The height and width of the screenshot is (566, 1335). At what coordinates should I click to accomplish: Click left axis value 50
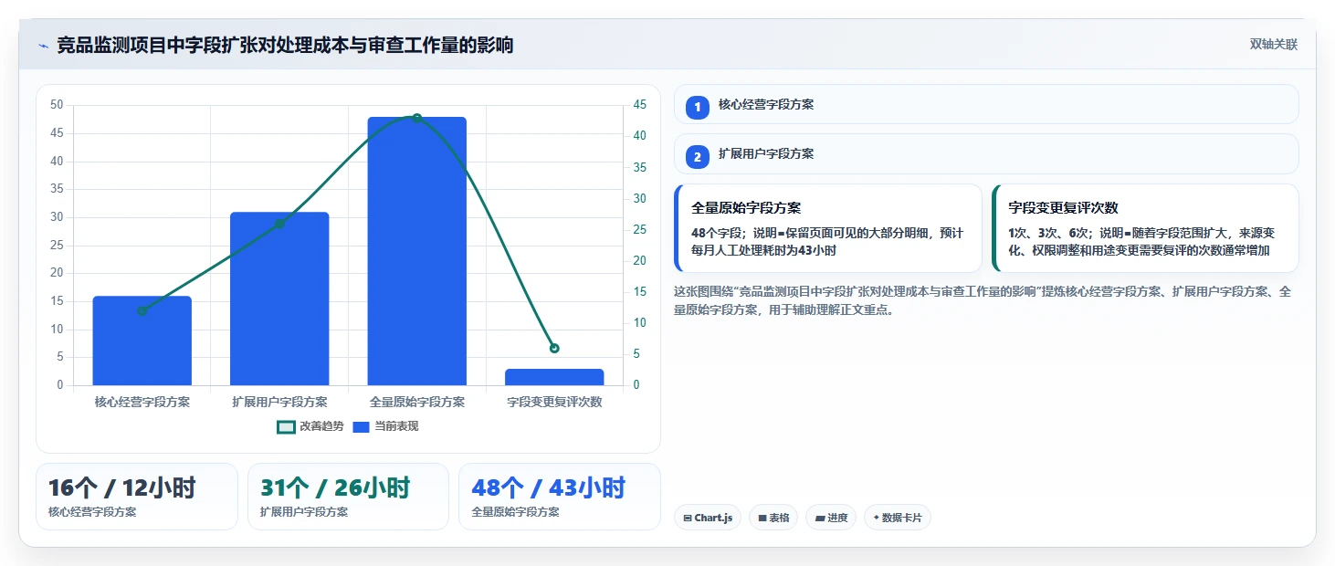pyautogui.click(x=57, y=105)
